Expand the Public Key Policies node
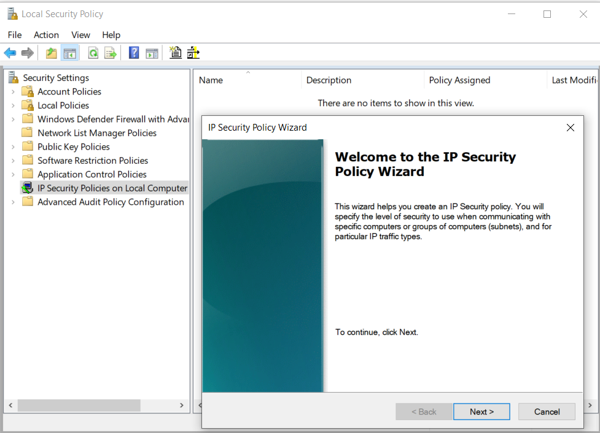 (14, 147)
